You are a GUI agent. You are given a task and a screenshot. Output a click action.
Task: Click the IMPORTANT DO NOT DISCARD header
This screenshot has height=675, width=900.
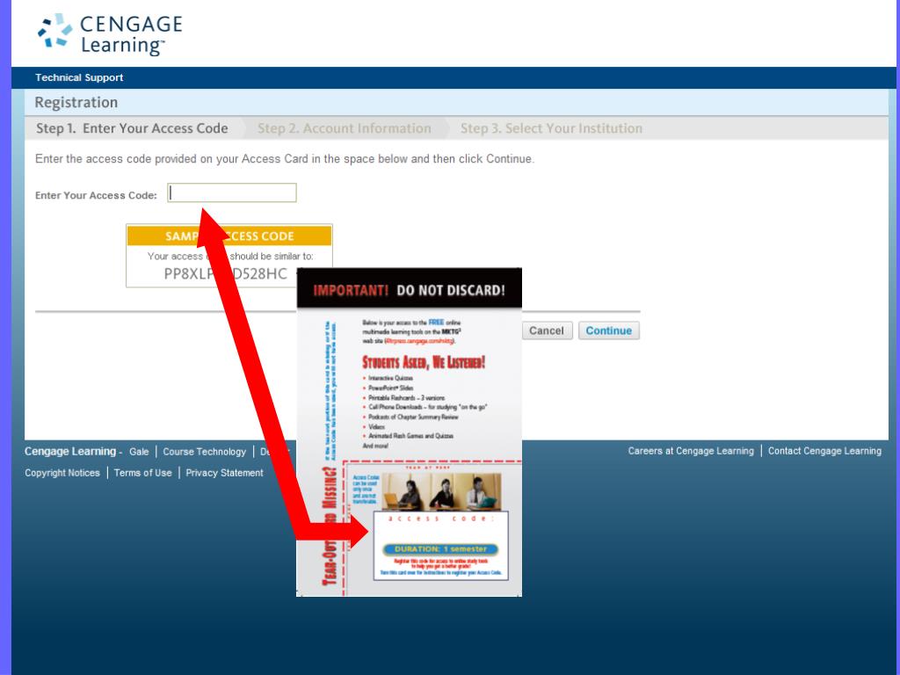(x=410, y=289)
